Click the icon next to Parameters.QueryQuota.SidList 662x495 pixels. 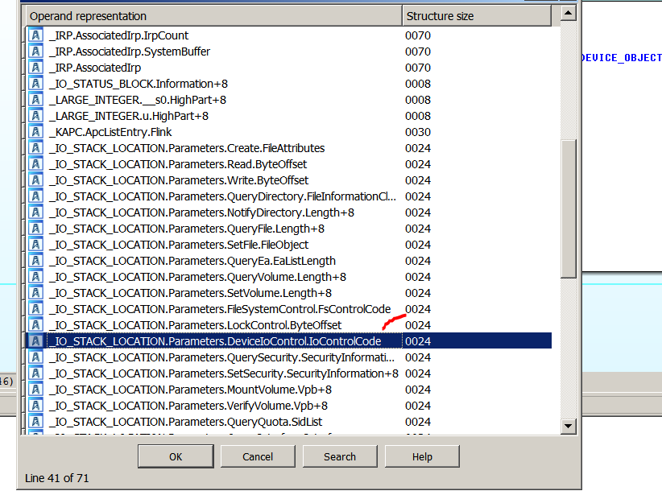point(35,422)
